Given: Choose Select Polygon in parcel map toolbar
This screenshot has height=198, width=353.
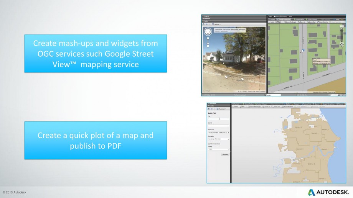Looking at the screenshot, I should (x=311, y=19).
